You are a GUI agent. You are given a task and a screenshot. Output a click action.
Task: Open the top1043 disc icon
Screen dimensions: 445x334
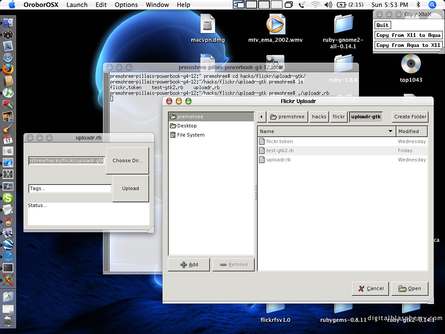(x=411, y=64)
